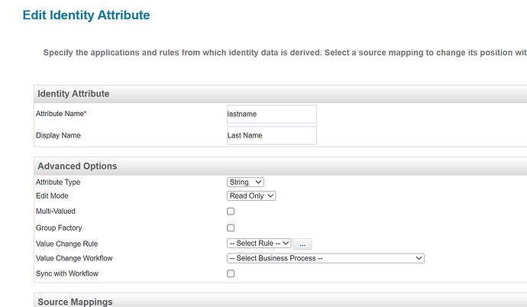Click the Sync with Workflow label

pos(67,273)
